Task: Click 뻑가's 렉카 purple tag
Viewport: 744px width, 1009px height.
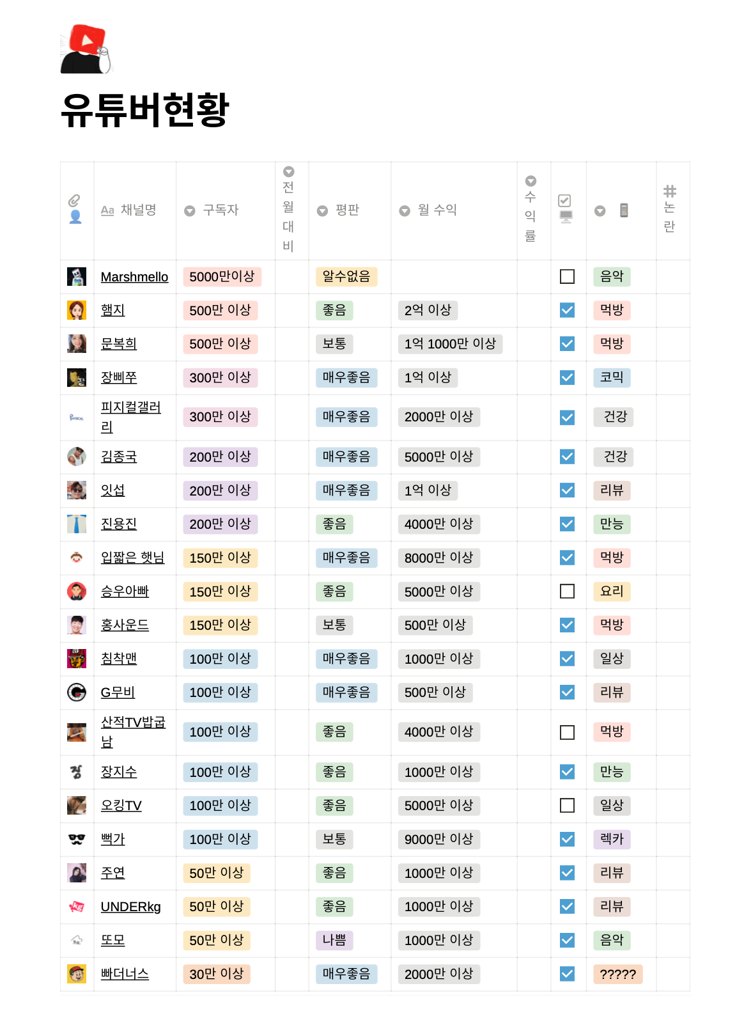Action: coord(612,839)
